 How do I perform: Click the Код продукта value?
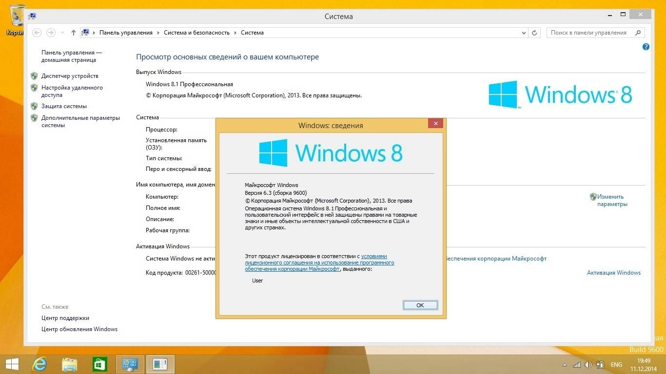200,273
